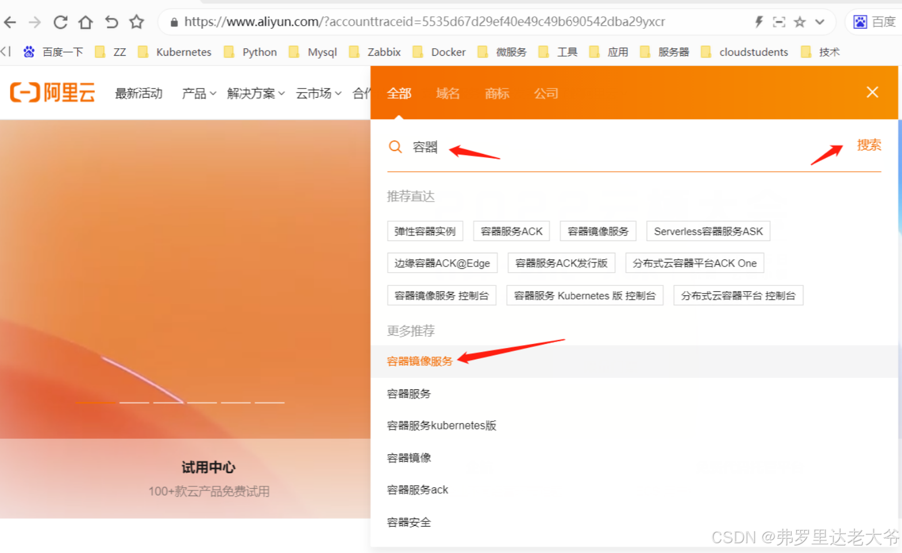This screenshot has width=902, height=553.
Task: Open the 微服务 bookmark folder
Action: click(x=502, y=52)
